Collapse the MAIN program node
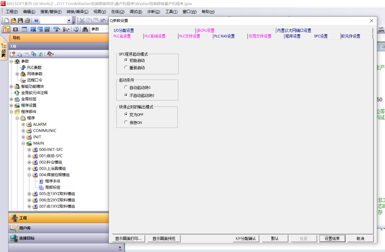 23,143
